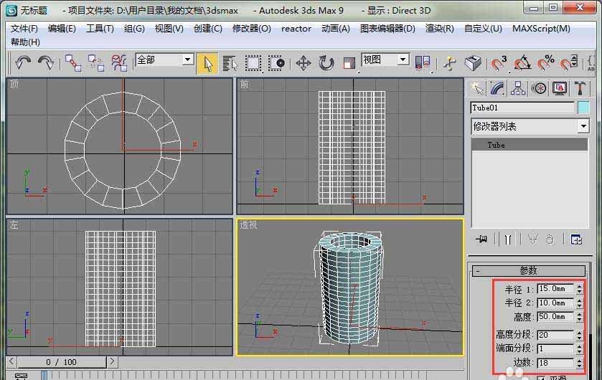
Task: Click the object color swatch beside Tube01
Action: pyautogui.click(x=583, y=108)
